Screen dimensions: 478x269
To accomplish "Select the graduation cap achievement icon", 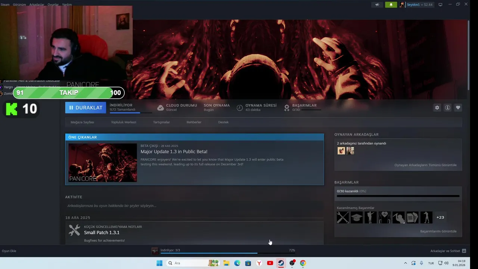I will pos(357,217).
